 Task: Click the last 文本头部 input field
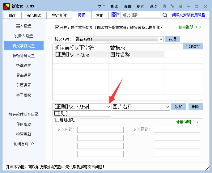pos(100,154)
